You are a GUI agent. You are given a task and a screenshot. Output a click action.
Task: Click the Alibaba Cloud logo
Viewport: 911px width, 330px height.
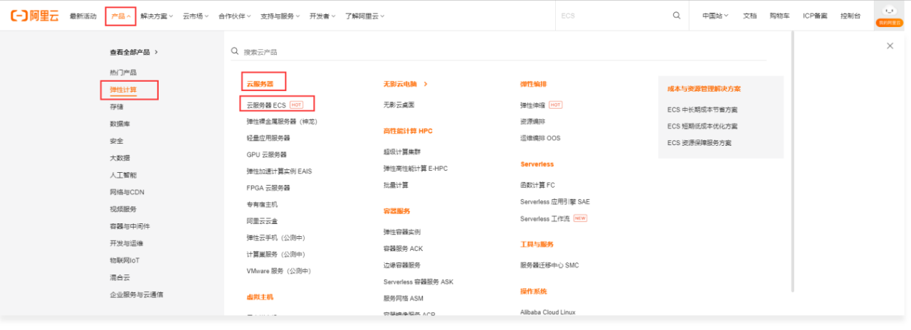[34, 16]
